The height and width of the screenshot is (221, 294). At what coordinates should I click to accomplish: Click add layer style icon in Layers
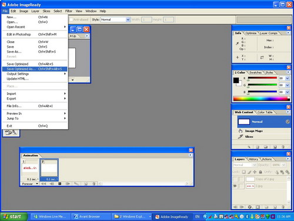click(250, 207)
